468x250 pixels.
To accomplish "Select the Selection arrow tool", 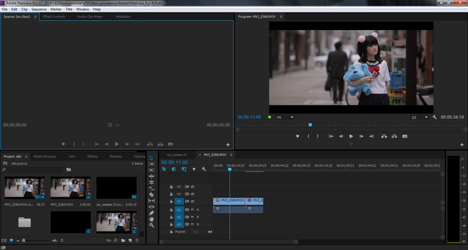I will tap(151, 158).
